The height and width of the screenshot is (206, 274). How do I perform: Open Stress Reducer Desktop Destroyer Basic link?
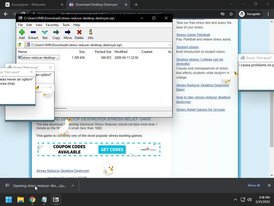[203, 87]
